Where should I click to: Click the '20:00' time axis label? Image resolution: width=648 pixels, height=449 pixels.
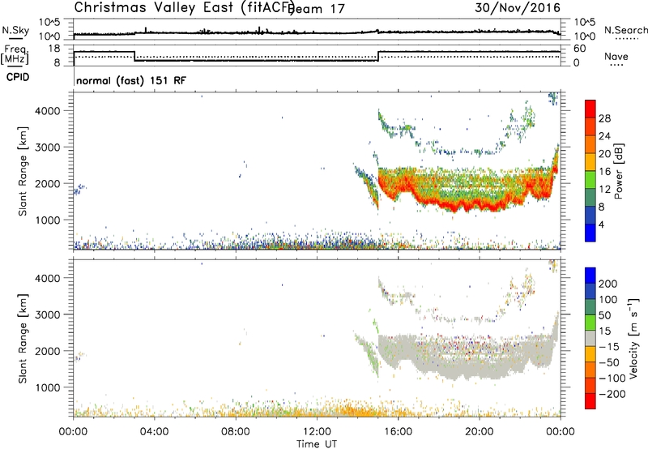click(x=480, y=432)
